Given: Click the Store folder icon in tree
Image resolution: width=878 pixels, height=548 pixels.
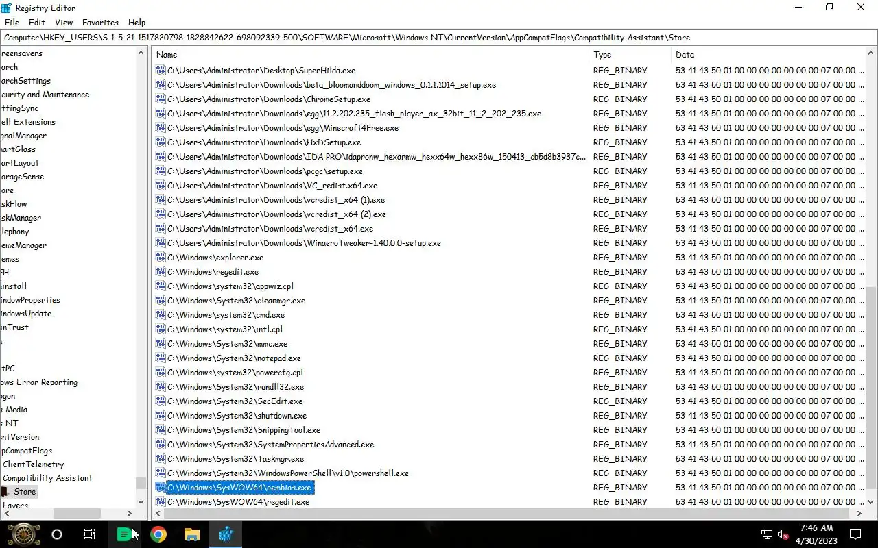Looking at the screenshot, I should click(x=5, y=492).
